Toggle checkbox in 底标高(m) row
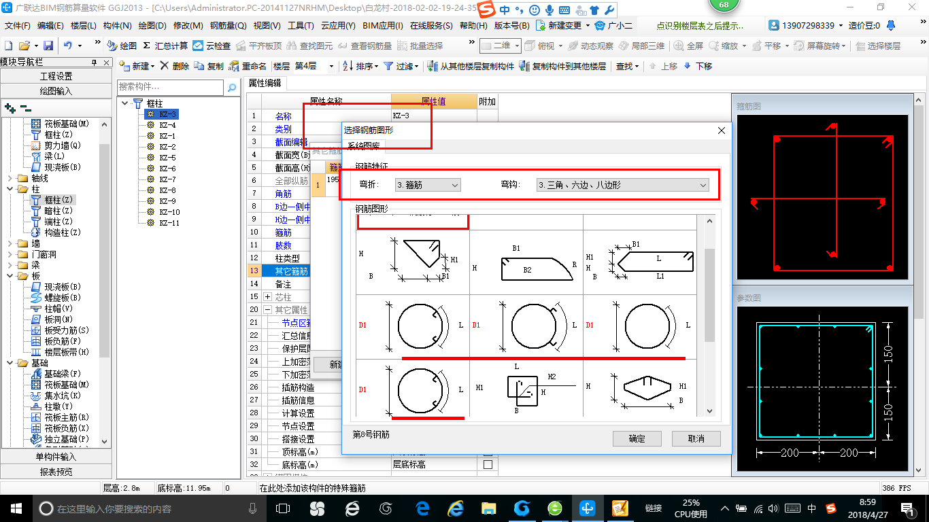Image resolution: width=929 pixels, height=522 pixels. click(x=487, y=465)
